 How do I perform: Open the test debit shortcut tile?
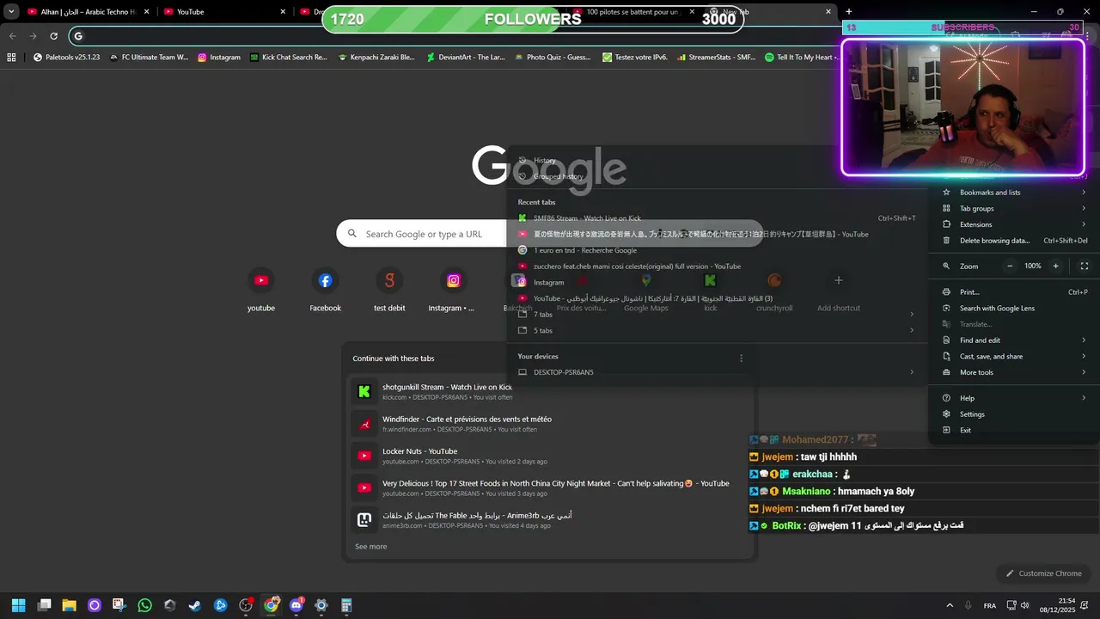click(389, 290)
